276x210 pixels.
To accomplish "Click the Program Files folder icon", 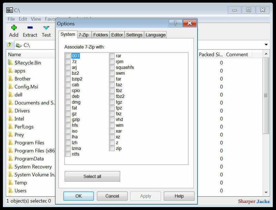I will (11, 143).
